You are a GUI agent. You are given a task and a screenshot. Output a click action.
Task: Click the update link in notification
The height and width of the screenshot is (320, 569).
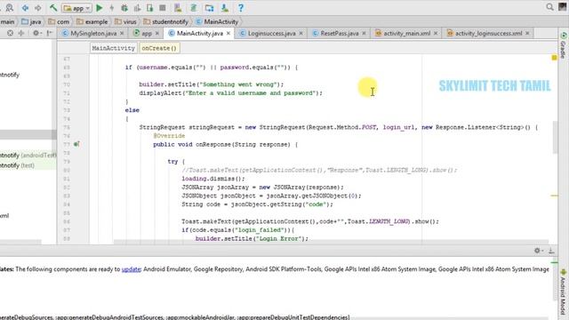(131, 269)
